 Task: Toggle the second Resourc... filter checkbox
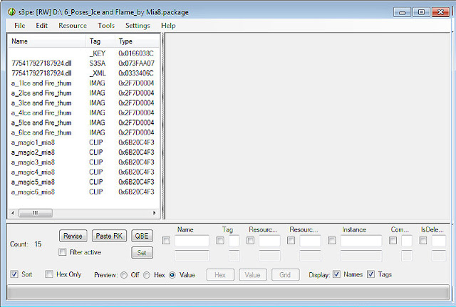click(x=291, y=241)
